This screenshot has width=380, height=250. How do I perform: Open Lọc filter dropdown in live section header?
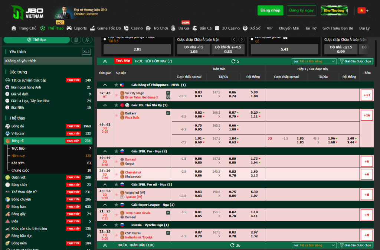314,61
